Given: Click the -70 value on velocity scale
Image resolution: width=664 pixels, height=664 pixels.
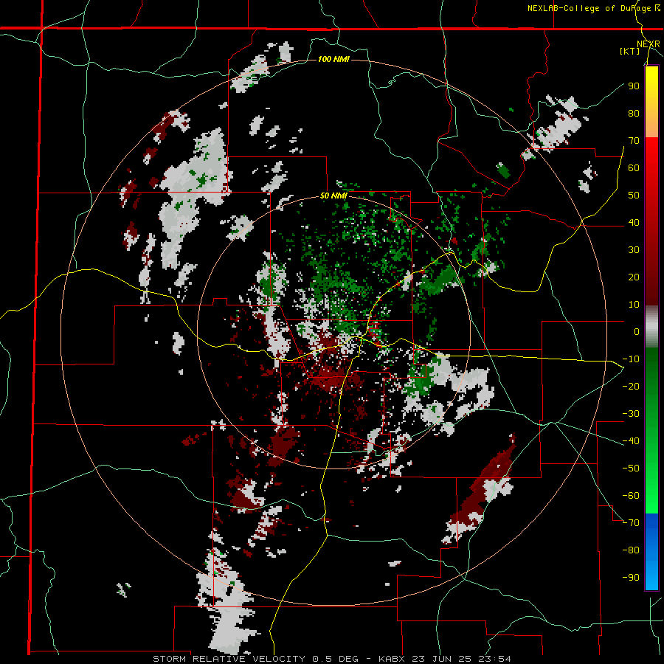Looking at the screenshot, I should [631, 523].
